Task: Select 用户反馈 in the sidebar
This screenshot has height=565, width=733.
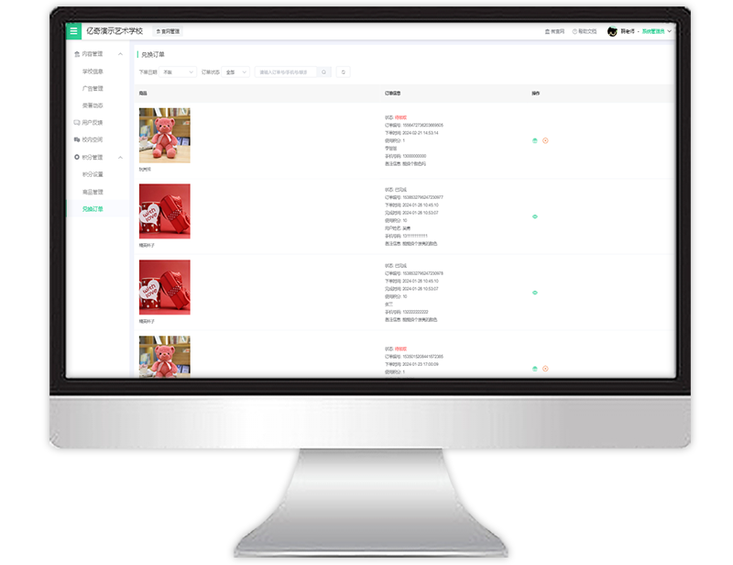Action: 90,122
